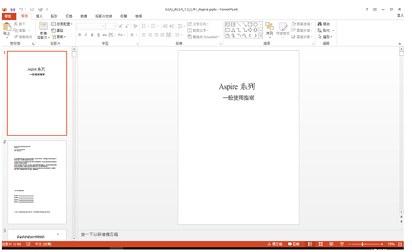Click the Add or Remove Columns icon
The width and height of the screenshot is (412, 252).
(x=177, y=35)
